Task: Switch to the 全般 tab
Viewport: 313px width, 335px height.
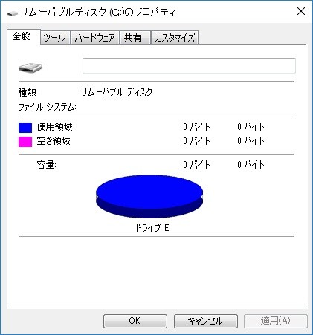Action: [23, 36]
